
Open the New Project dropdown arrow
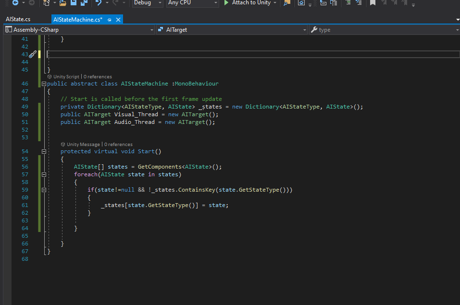tap(55, 2)
